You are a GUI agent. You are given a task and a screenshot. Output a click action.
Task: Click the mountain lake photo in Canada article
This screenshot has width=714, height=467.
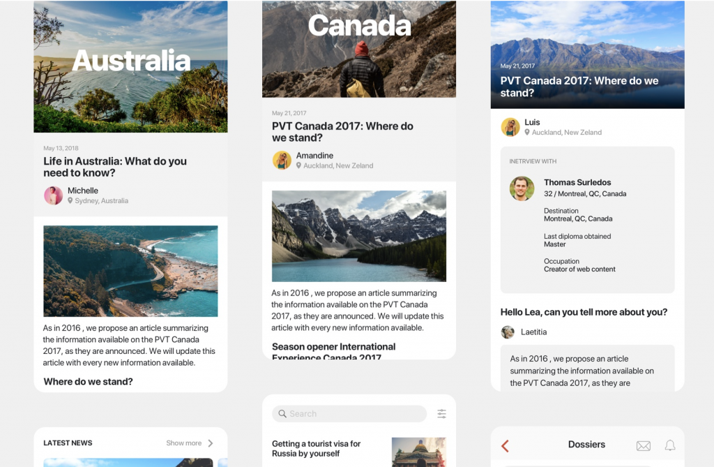click(359, 236)
